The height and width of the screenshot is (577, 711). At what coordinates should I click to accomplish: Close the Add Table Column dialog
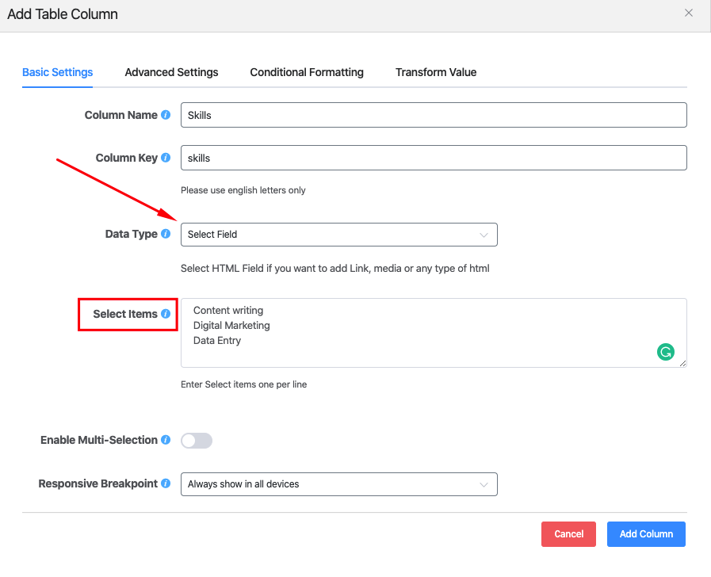pyautogui.click(x=689, y=13)
